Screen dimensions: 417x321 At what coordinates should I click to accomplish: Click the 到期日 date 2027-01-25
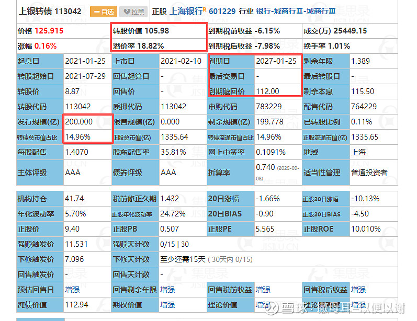pyautogui.click(x=276, y=61)
